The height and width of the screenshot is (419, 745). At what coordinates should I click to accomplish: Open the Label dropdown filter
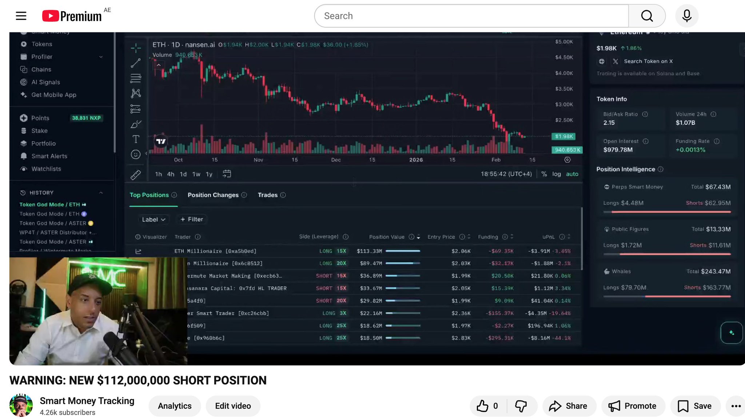(154, 219)
